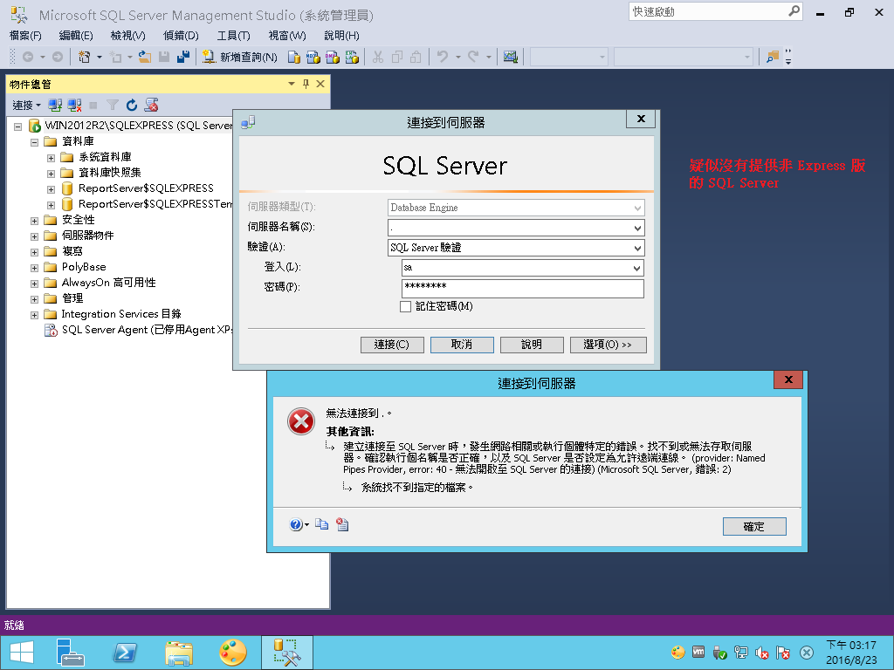Image resolution: width=894 pixels, height=670 pixels.
Task: Open the 視窗(W) menu
Action: coord(286,35)
